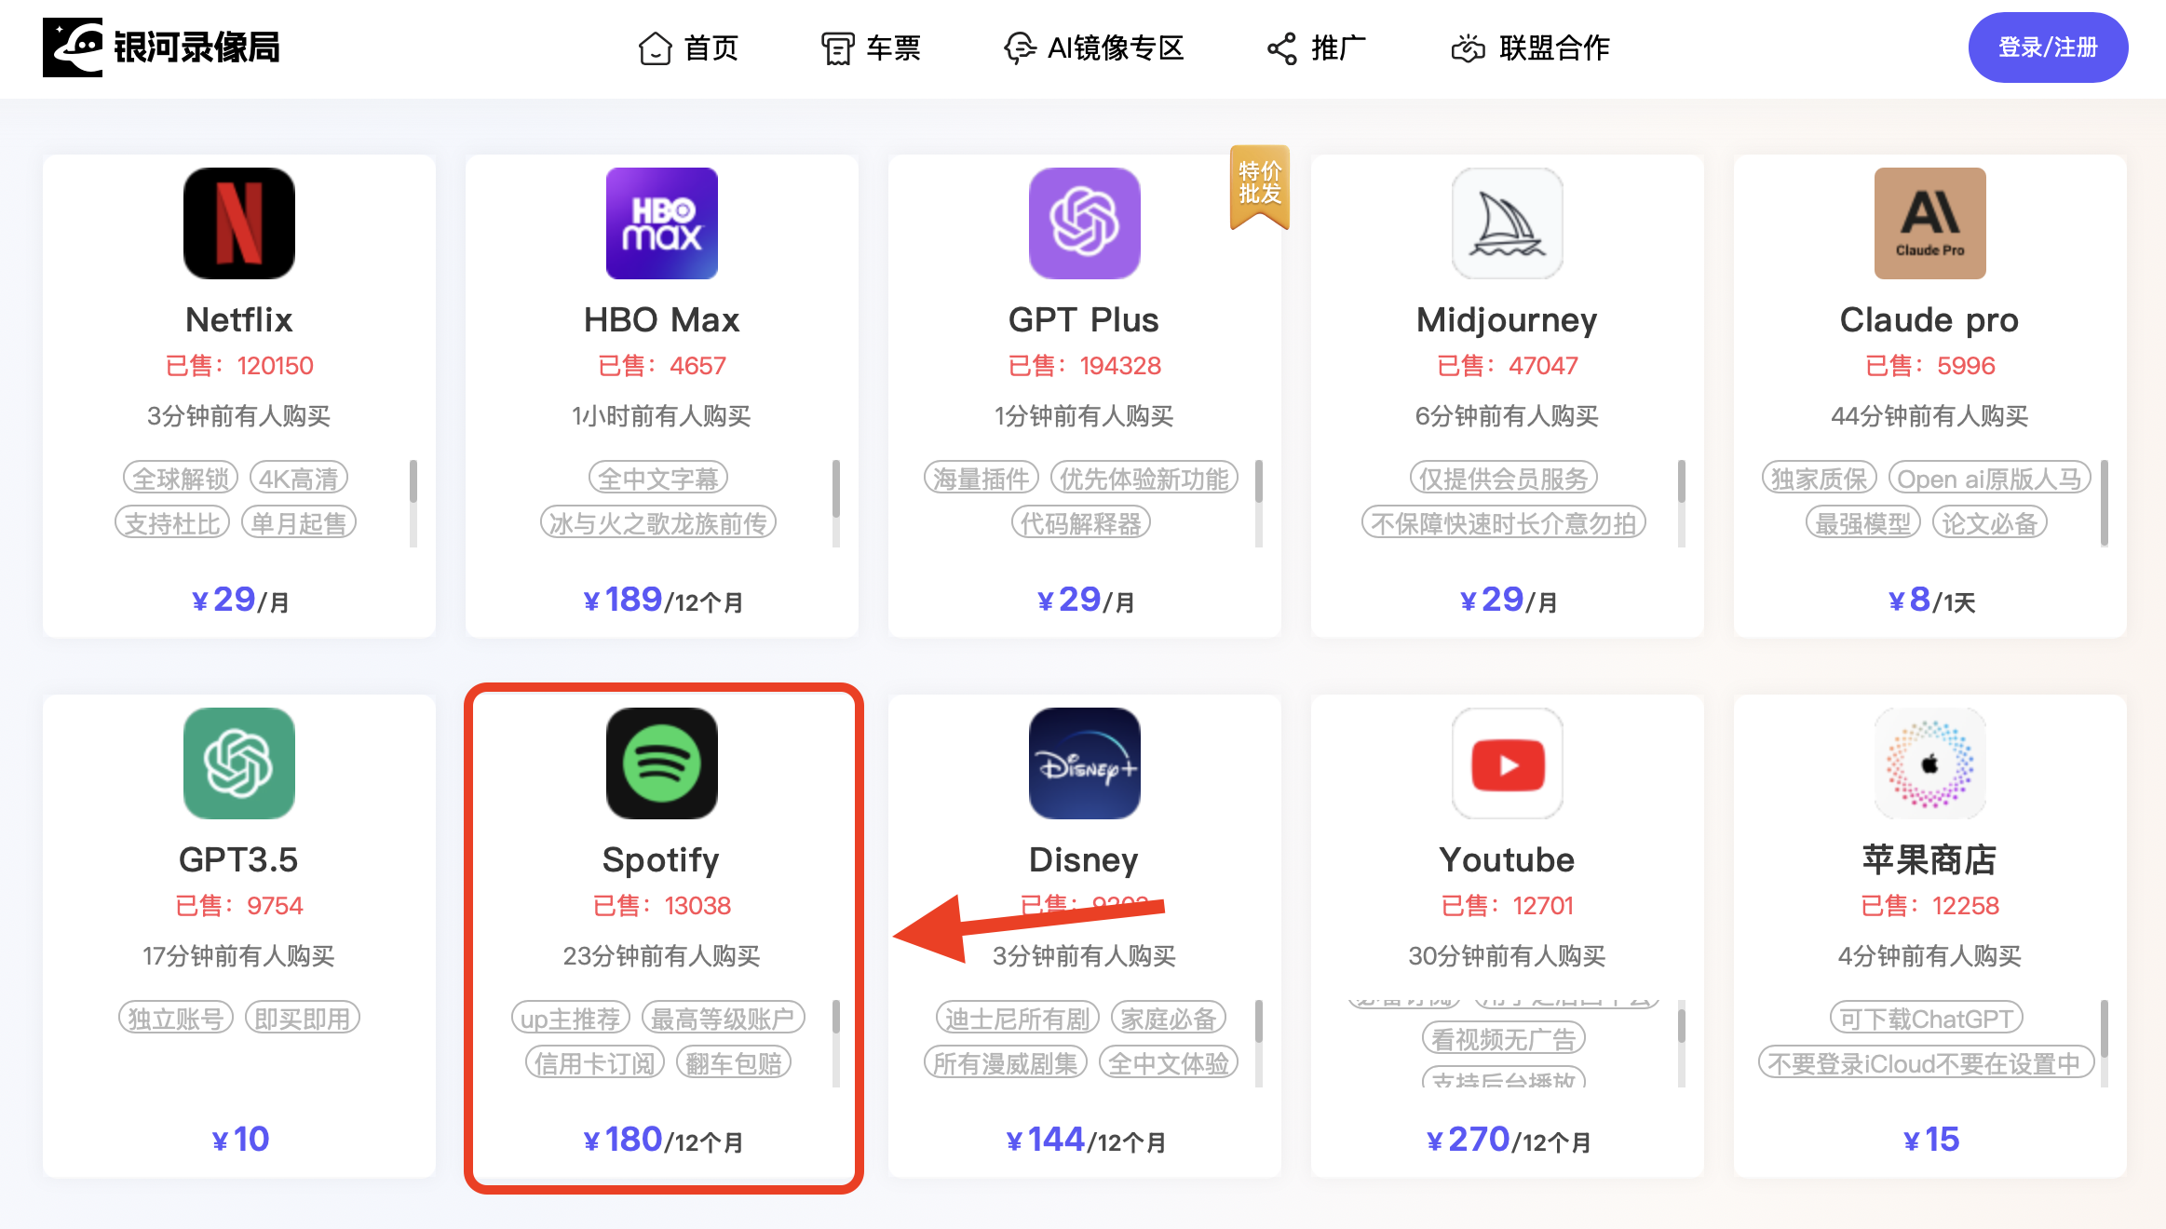
Task: Open the HBO Max app icon
Action: click(662, 223)
